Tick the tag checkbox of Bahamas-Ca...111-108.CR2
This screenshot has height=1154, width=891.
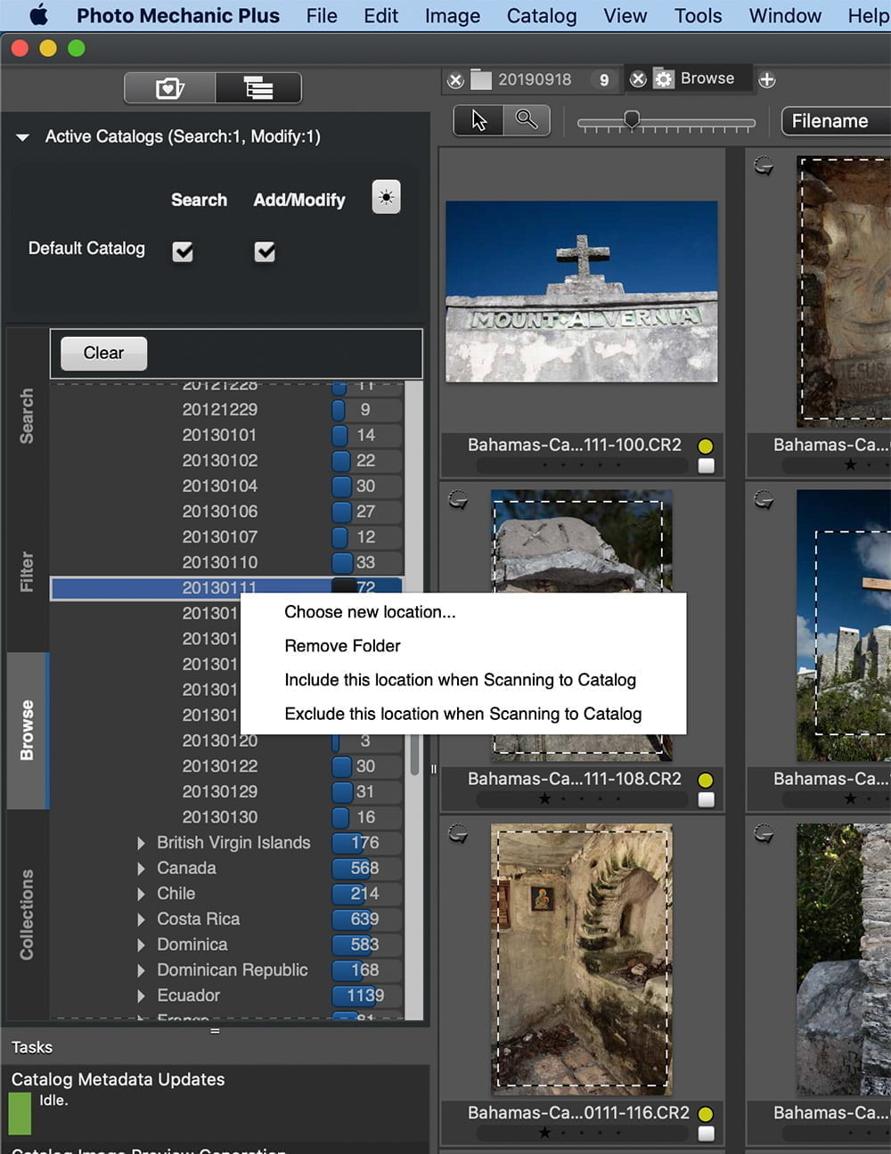(x=706, y=800)
